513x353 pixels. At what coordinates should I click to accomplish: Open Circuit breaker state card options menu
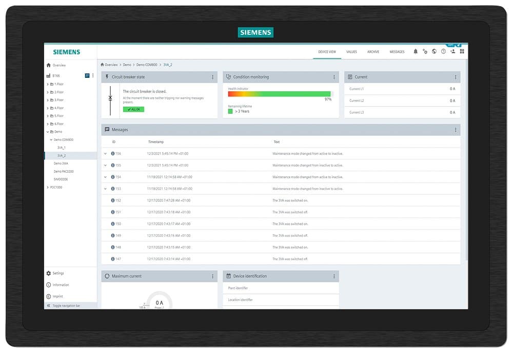tap(213, 77)
